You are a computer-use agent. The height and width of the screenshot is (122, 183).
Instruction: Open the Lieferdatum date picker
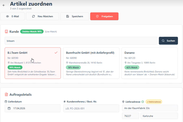pos(32,108)
